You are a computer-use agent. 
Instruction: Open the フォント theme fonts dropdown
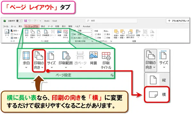coord(15,34)
